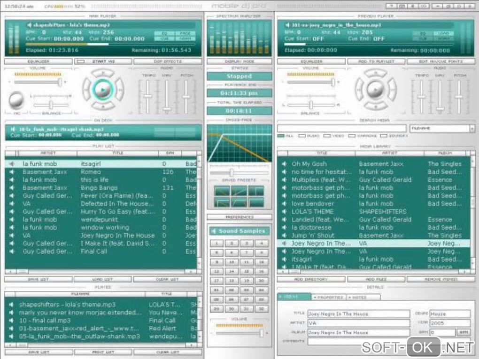
Task: Click speaker icon of Oh My Gosh track
Action: [x=284, y=164]
